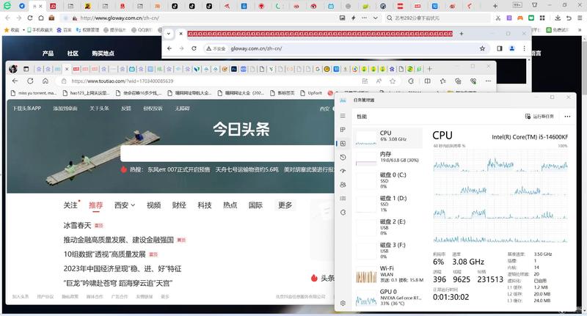Select GPU 0 NVIDIA entry in performance list

388,298
